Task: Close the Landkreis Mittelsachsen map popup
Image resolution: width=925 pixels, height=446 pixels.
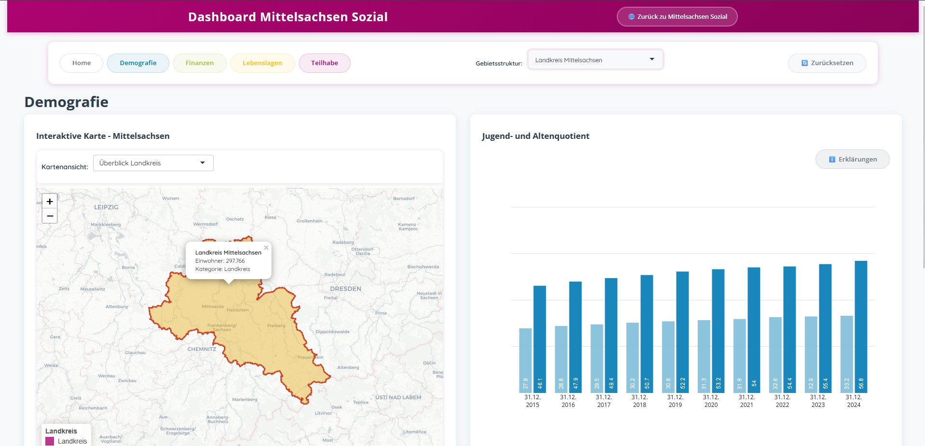Action: point(266,248)
